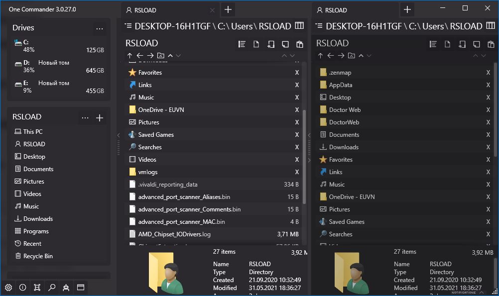This screenshot has width=499, height=296.
Task: Open the magnifier search icon in bottom toolbar
Action: [x=52, y=288]
